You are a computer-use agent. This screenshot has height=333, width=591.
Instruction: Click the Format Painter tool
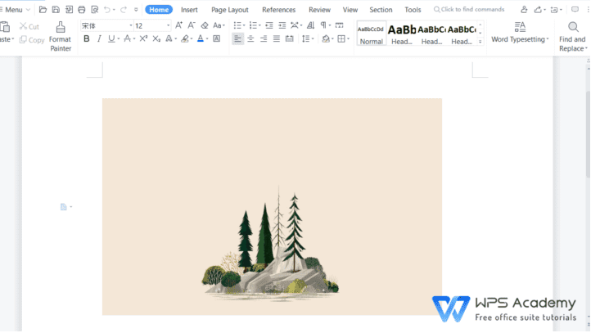[x=61, y=37]
